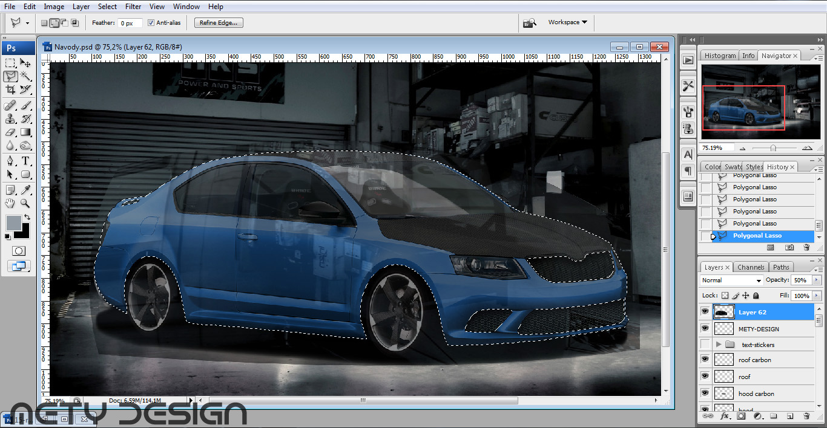Expand the text-stickers group
The width and height of the screenshot is (827, 428).
coord(719,344)
